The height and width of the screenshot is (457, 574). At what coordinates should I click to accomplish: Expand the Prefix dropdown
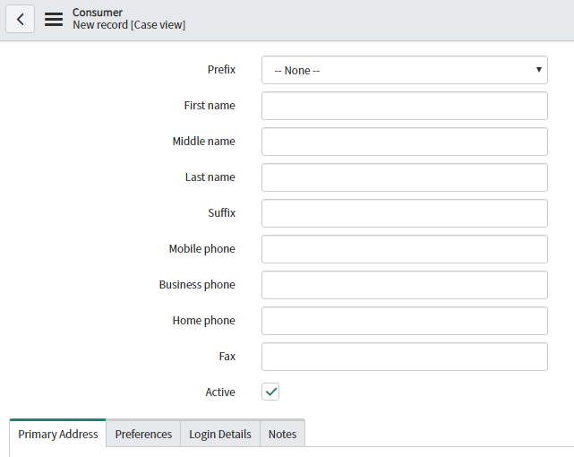[x=404, y=70]
